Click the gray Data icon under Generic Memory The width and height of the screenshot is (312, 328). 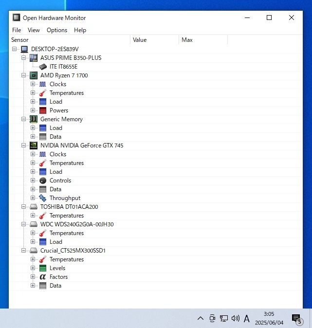click(x=43, y=137)
